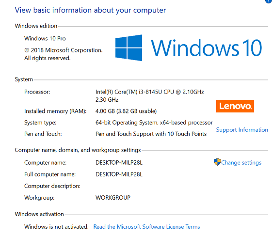This screenshot has height=235, width=273.
Task: Click the large Windows 10 wordmark
Action: (x=207, y=47)
